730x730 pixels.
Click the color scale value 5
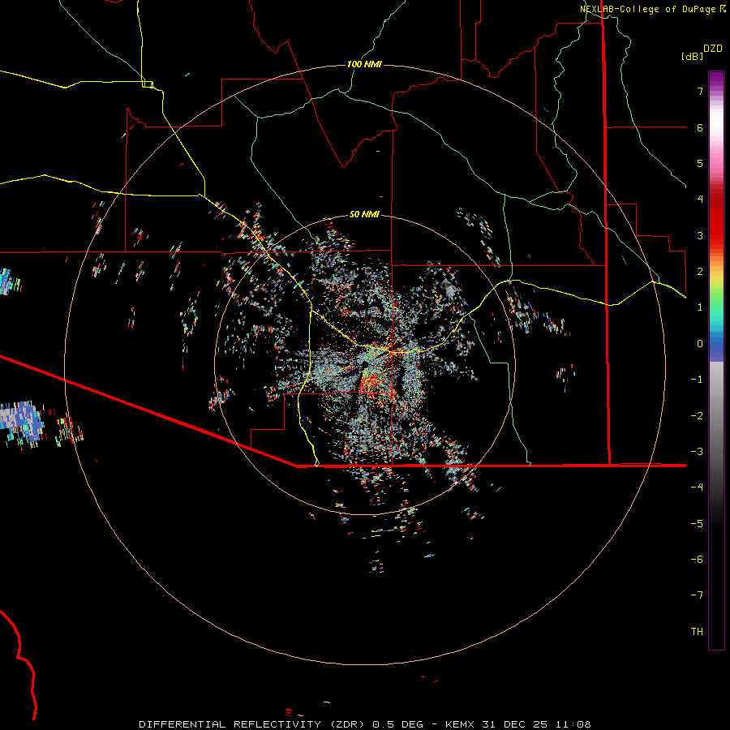pos(700,163)
